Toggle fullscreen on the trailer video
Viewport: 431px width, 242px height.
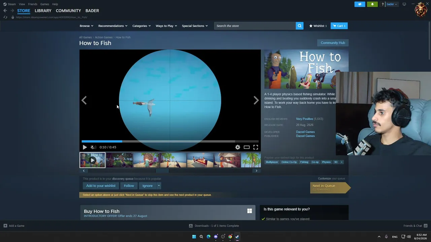tap(256, 147)
